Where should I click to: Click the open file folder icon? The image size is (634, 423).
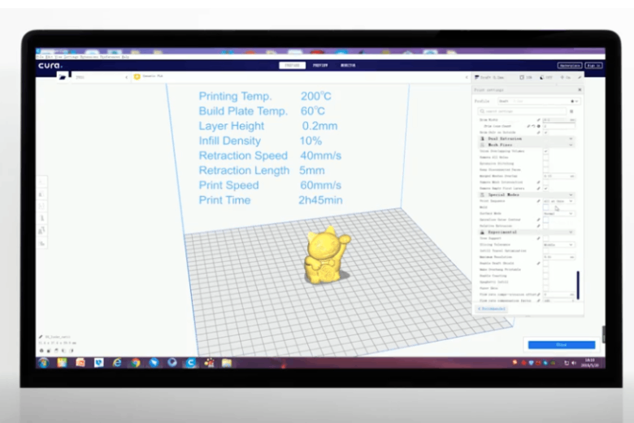(61, 77)
